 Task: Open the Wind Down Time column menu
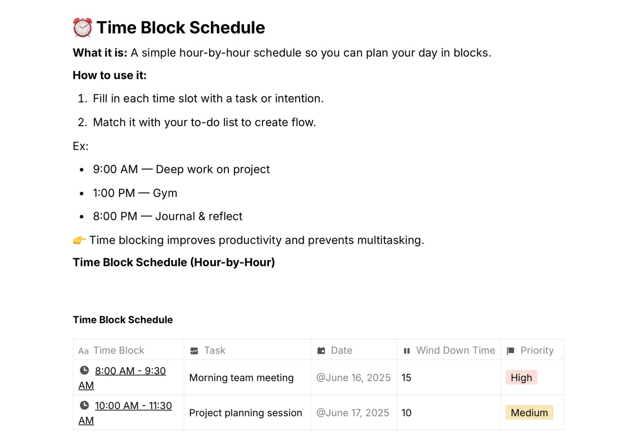pyautogui.click(x=455, y=350)
